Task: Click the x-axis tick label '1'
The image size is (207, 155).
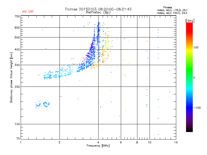Action: tap(21, 143)
